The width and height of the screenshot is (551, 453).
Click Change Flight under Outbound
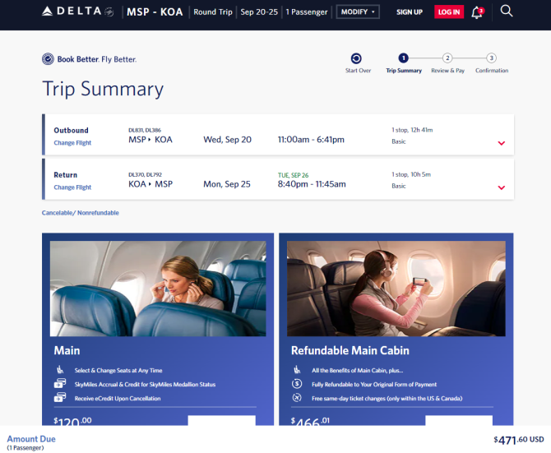(x=72, y=143)
